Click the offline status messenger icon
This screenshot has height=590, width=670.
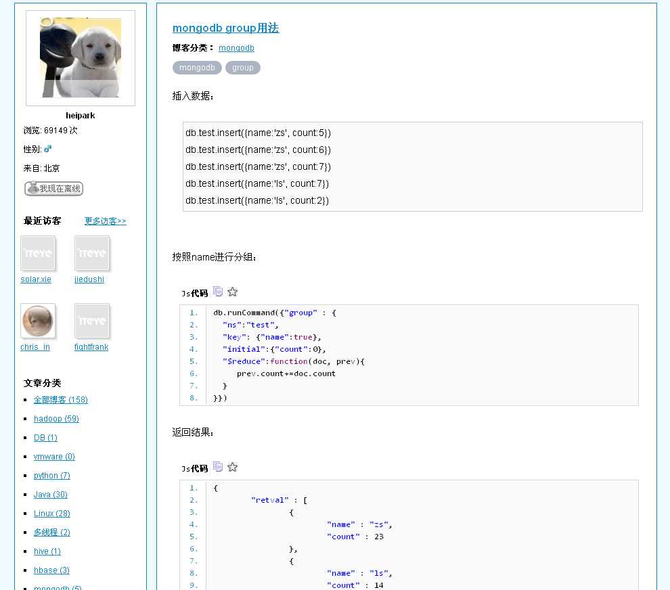coord(53,189)
